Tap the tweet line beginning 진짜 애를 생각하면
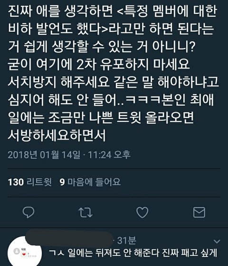 (x=113, y=11)
